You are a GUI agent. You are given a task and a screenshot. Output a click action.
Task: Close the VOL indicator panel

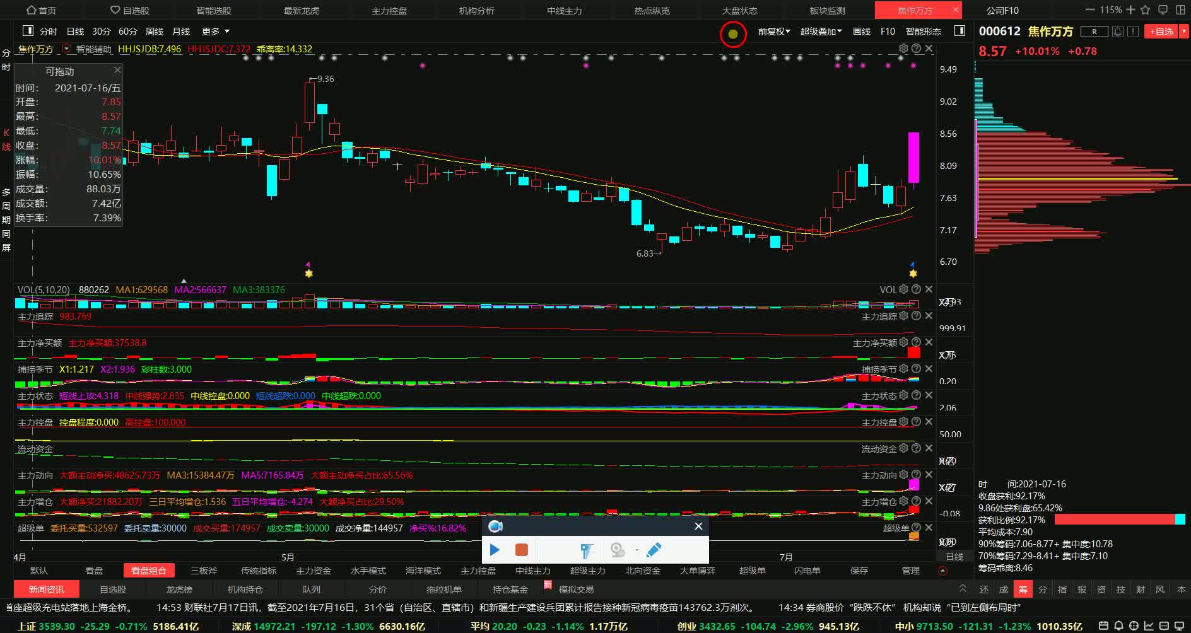pyautogui.click(x=929, y=289)
